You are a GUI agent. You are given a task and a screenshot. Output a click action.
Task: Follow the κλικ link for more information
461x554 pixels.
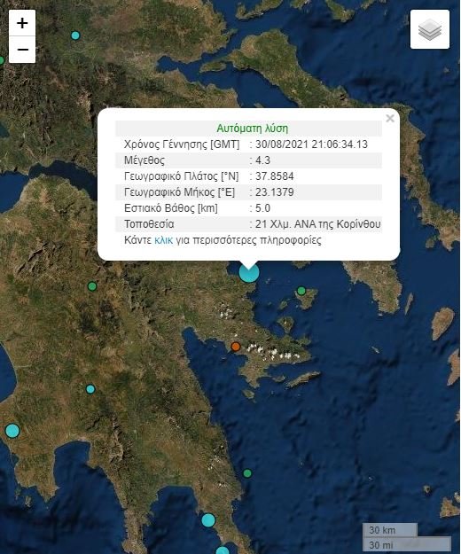(x=163, y=240)
